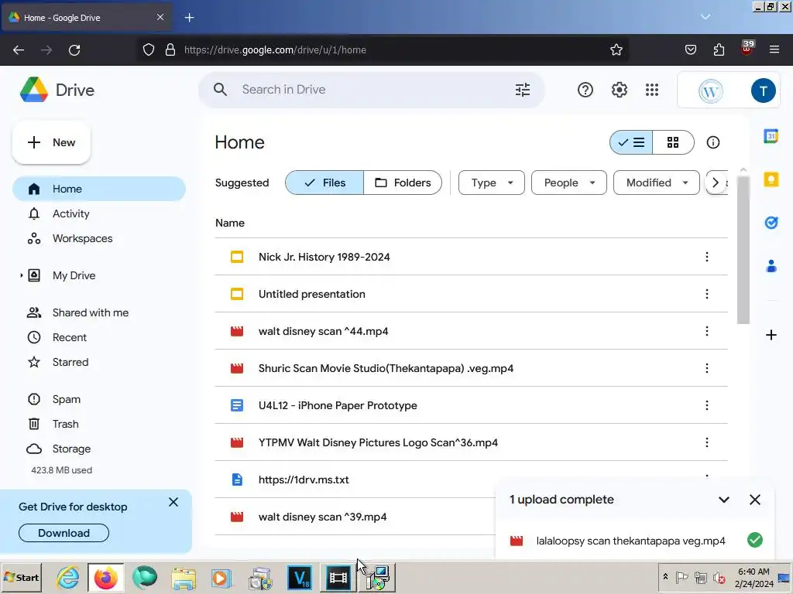Open Google Drive support help icon
The width and height of the screenshot is (793, 594).
[x=585, y=90]
